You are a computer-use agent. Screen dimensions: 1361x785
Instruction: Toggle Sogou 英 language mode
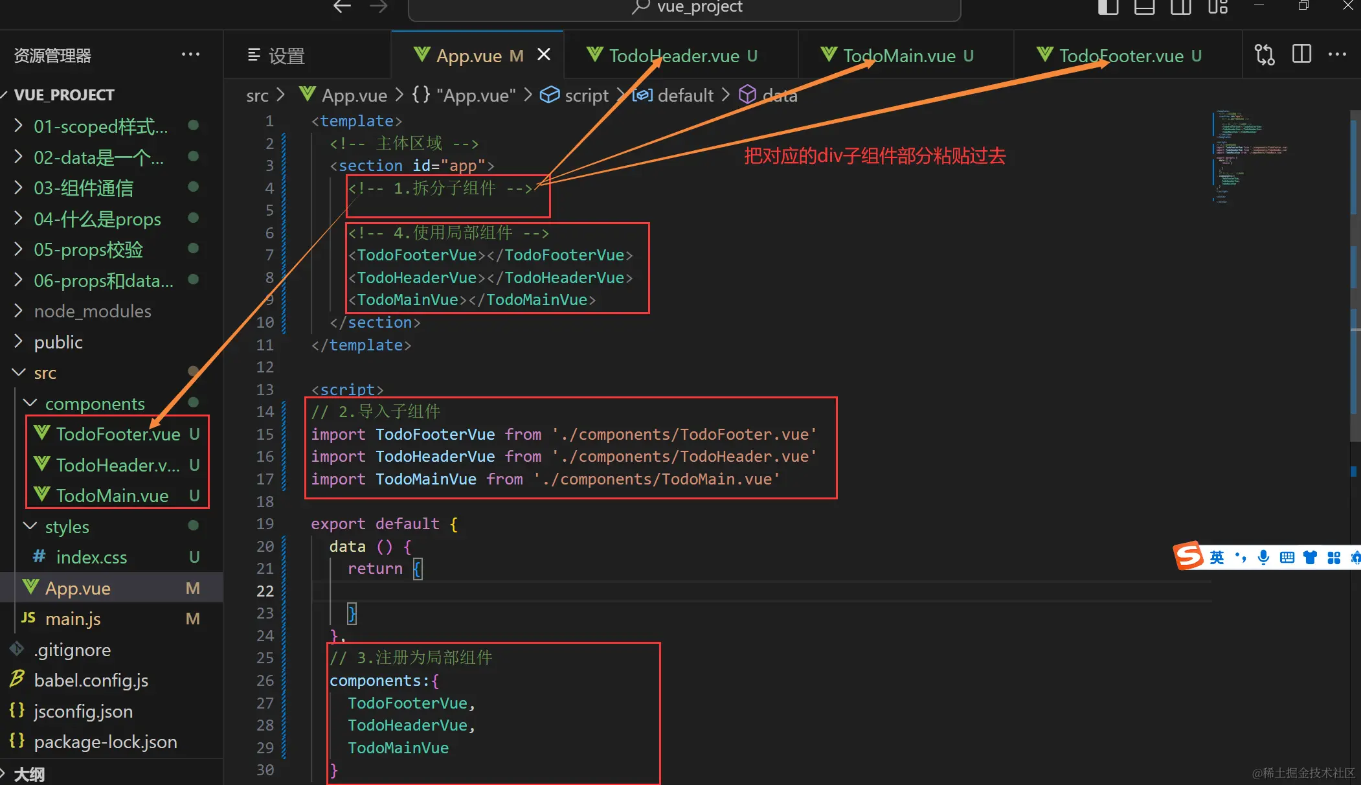coord(1217,557)
